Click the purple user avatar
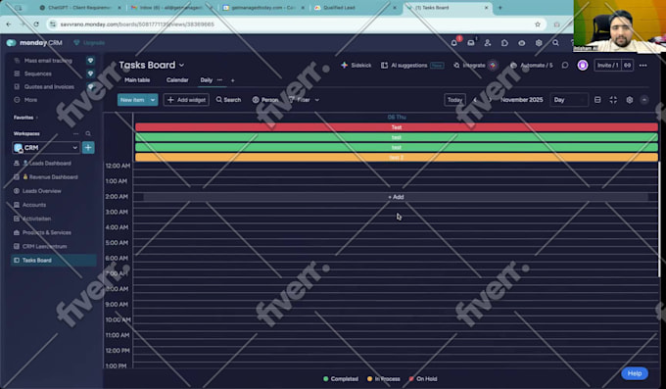 tap(583, 65)
